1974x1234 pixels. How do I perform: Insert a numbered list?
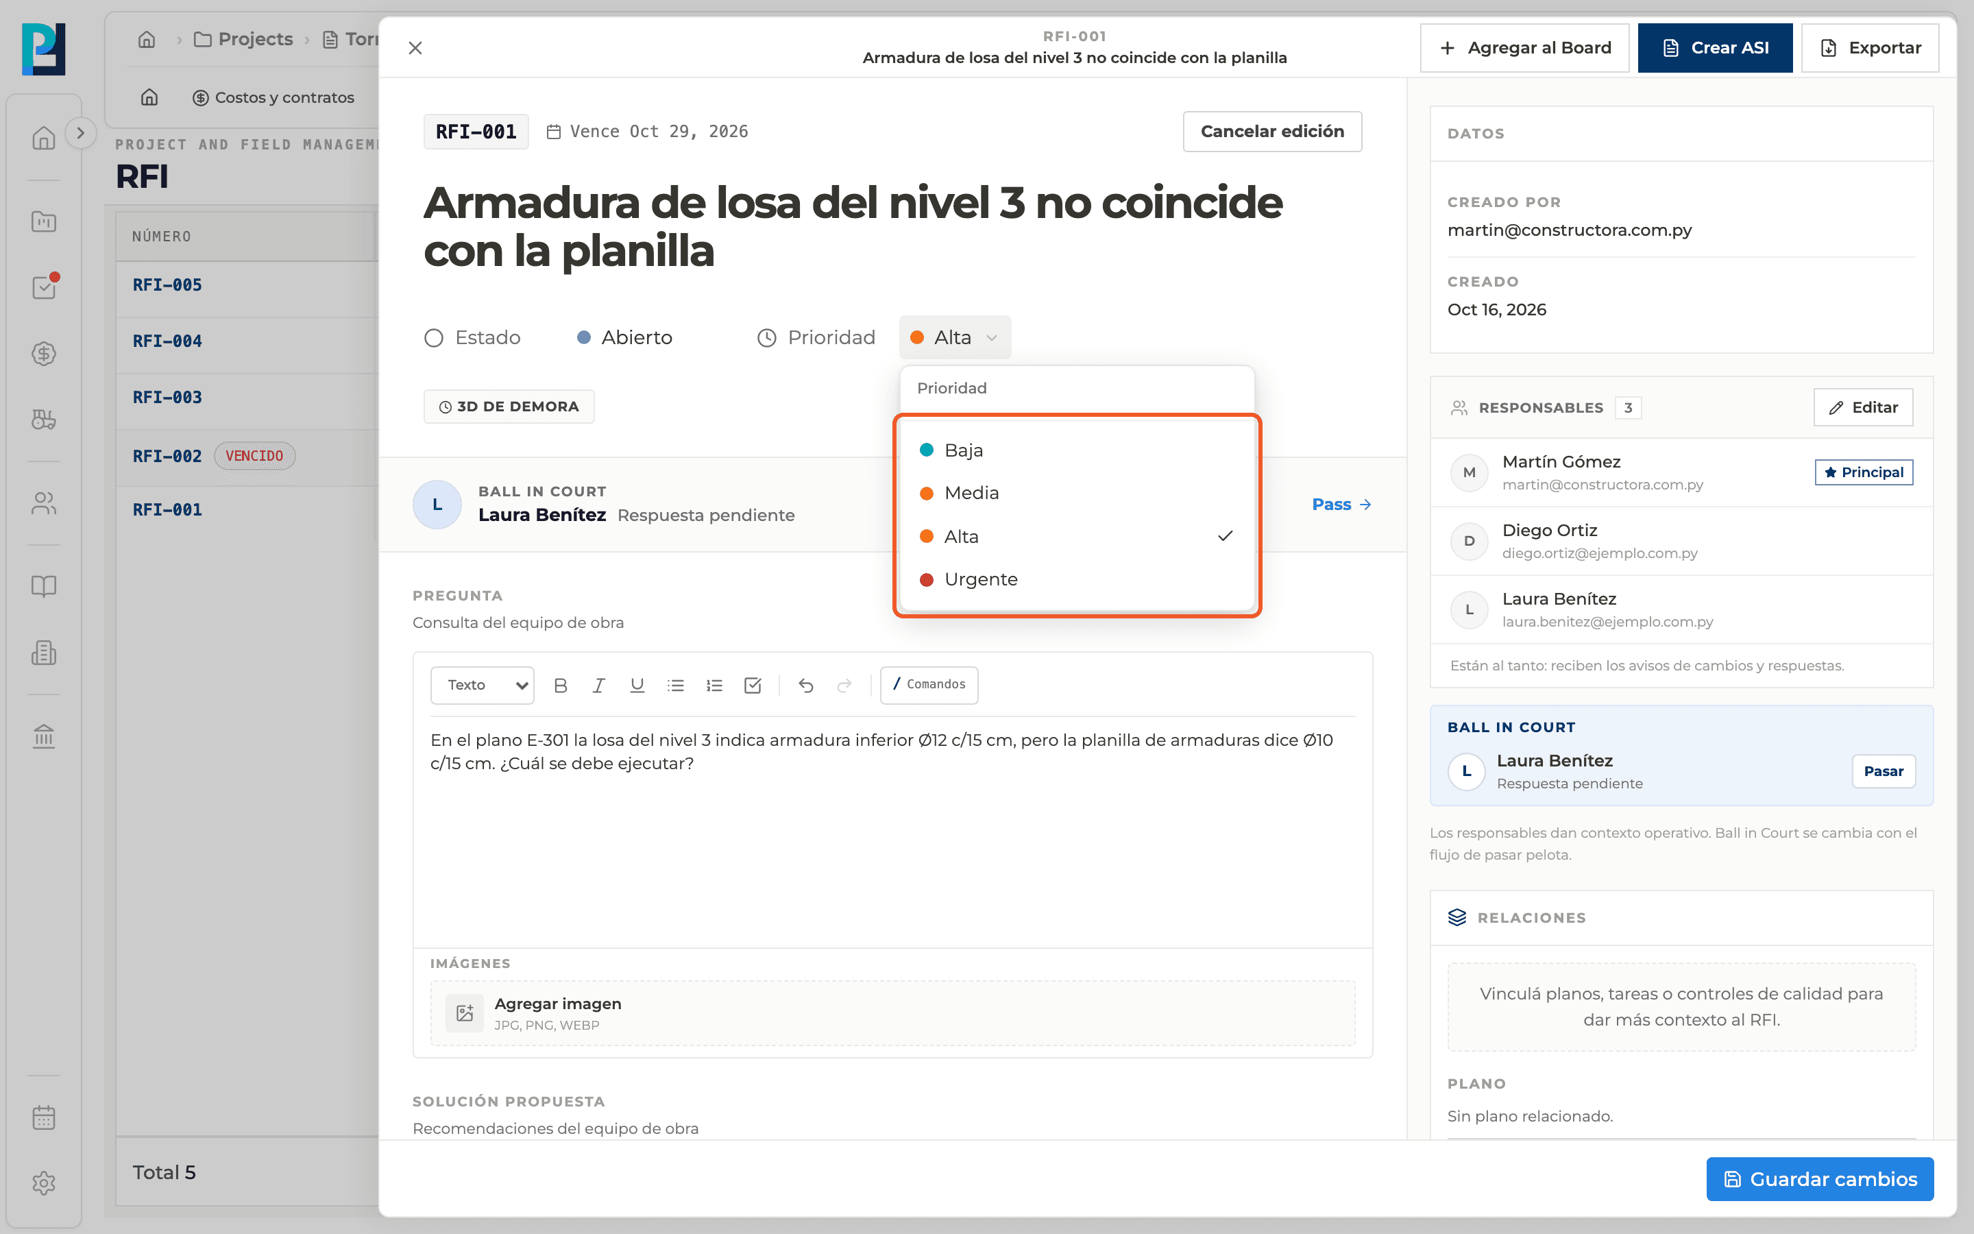point(715,686)
